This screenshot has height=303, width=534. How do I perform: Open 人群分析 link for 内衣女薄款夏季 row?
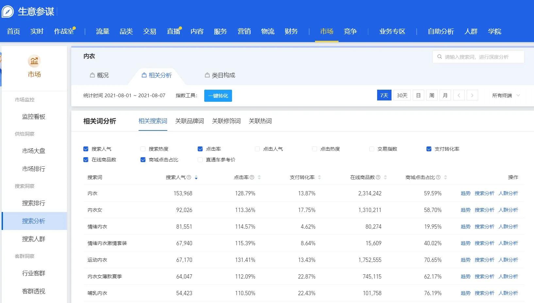[508, 277]
